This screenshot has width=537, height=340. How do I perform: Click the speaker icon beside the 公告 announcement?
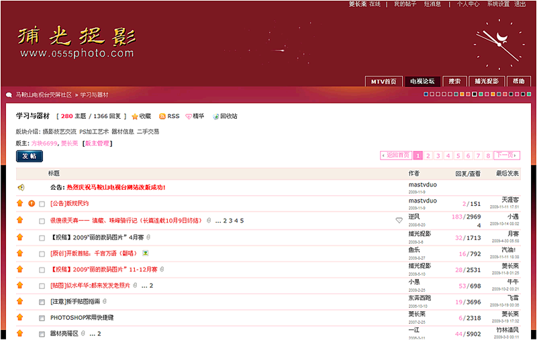tap(21, 188)
